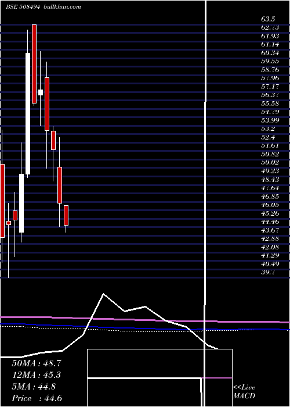
Task: Select the 61.14 price axis label
Action: click(x=270, y=44)
